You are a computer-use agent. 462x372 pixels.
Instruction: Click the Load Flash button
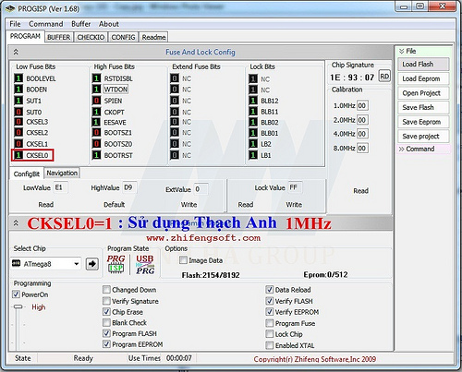pyautogui.click(x=423, y=65)
